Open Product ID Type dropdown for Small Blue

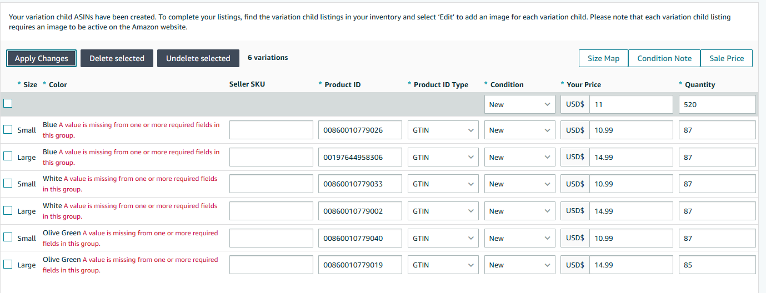pyautogui.click(x=443, y=130)
